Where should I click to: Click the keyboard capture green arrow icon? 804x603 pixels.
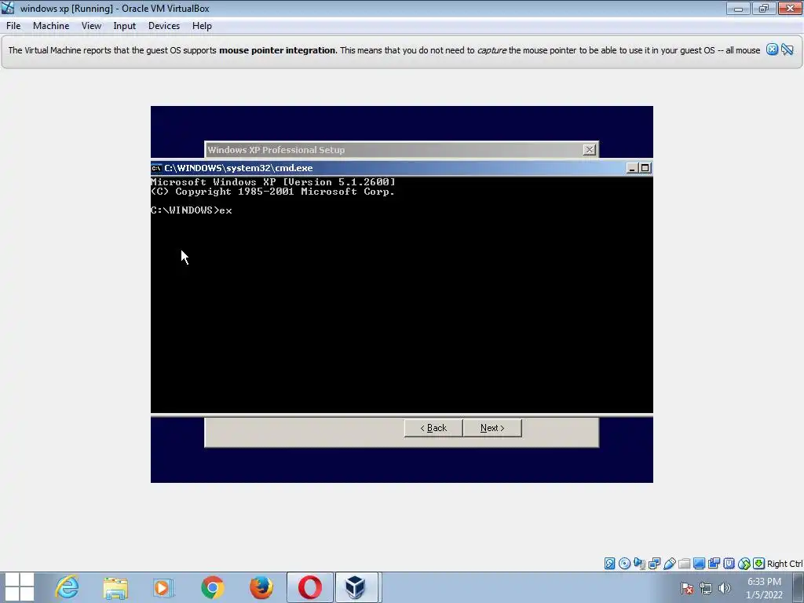(x=759, y=564)
